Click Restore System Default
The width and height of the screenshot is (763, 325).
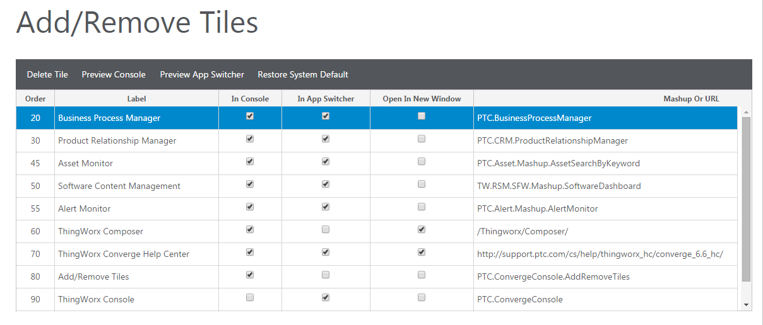pyautogui.click(x=303, y=74)
